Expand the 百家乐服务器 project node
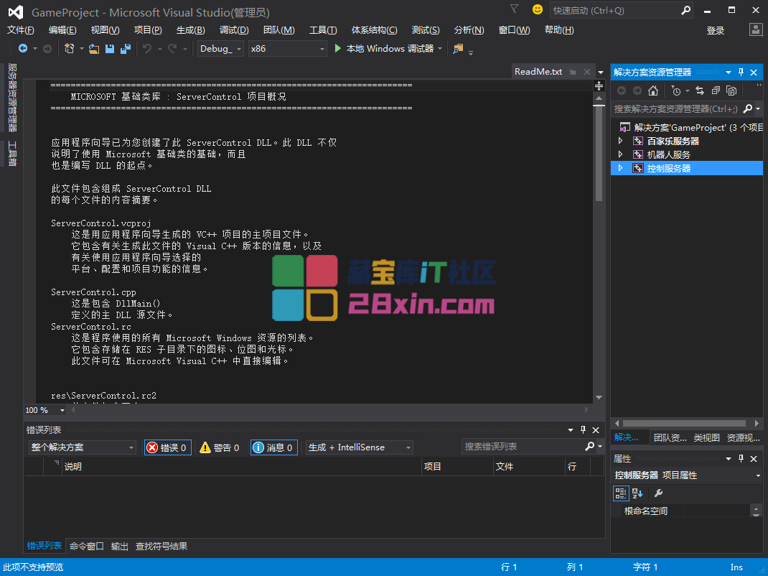 coord(621,141)
